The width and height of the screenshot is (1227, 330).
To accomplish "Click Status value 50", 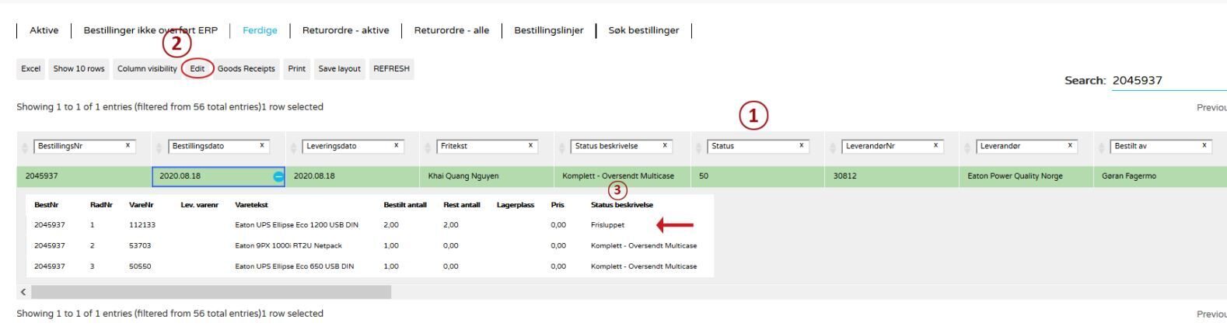I will [703, 176].
